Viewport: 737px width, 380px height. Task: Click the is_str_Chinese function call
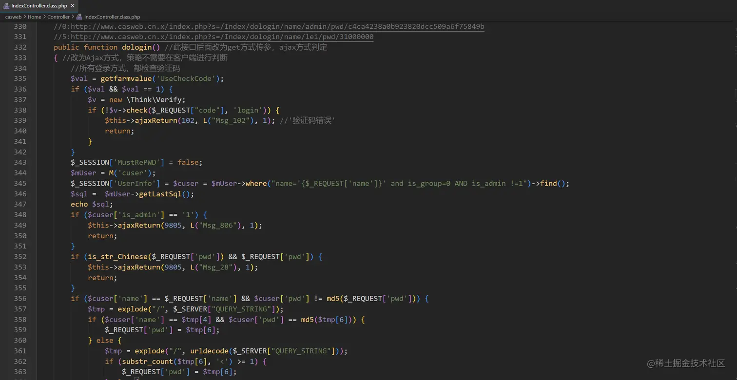click(x=118, y=257)
